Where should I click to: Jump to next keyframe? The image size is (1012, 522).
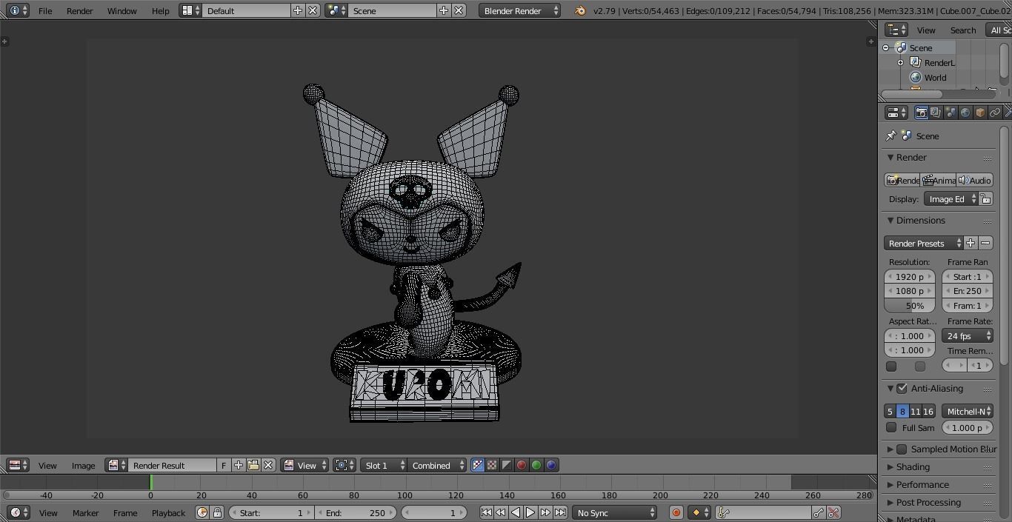pos(545,512)
